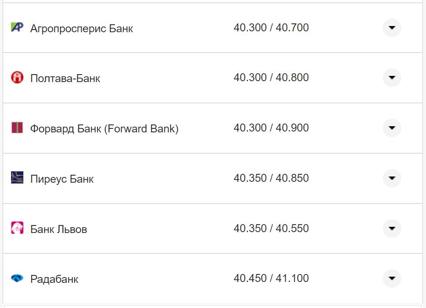
Task: Select the Полтава-Банк name
Action: (x=65, y=79)
